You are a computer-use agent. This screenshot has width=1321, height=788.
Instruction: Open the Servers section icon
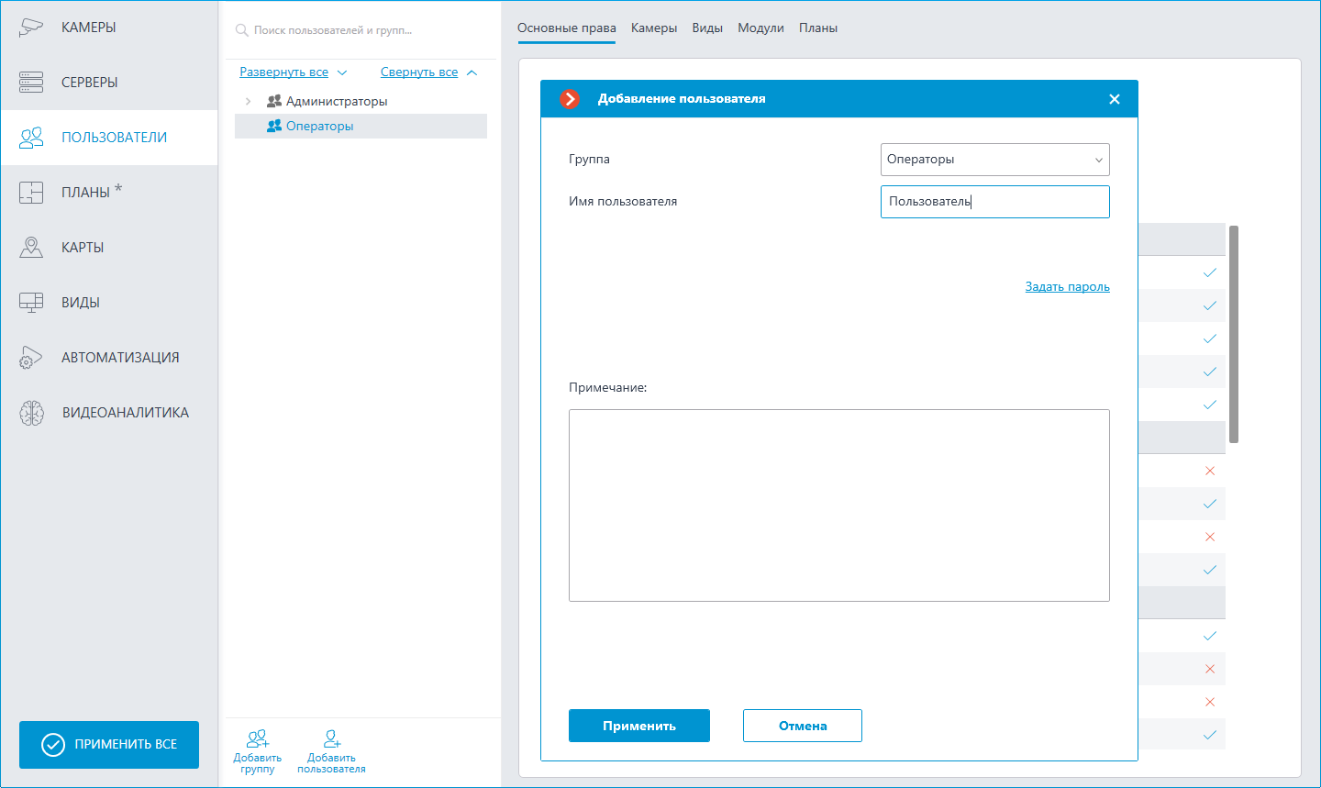pyautogui.click(x=31, y=82)
